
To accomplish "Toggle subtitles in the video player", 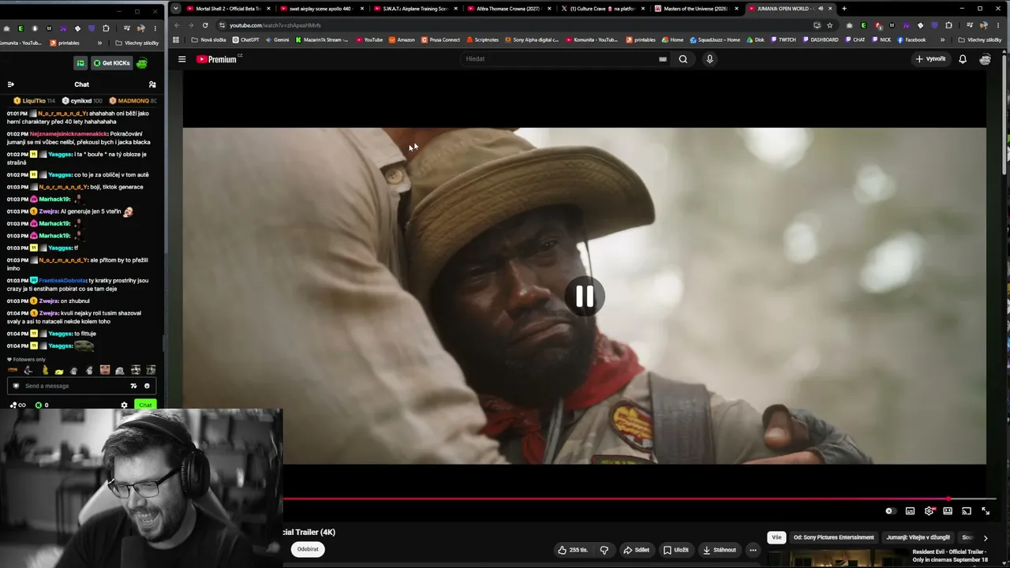I will pos(910,511).
